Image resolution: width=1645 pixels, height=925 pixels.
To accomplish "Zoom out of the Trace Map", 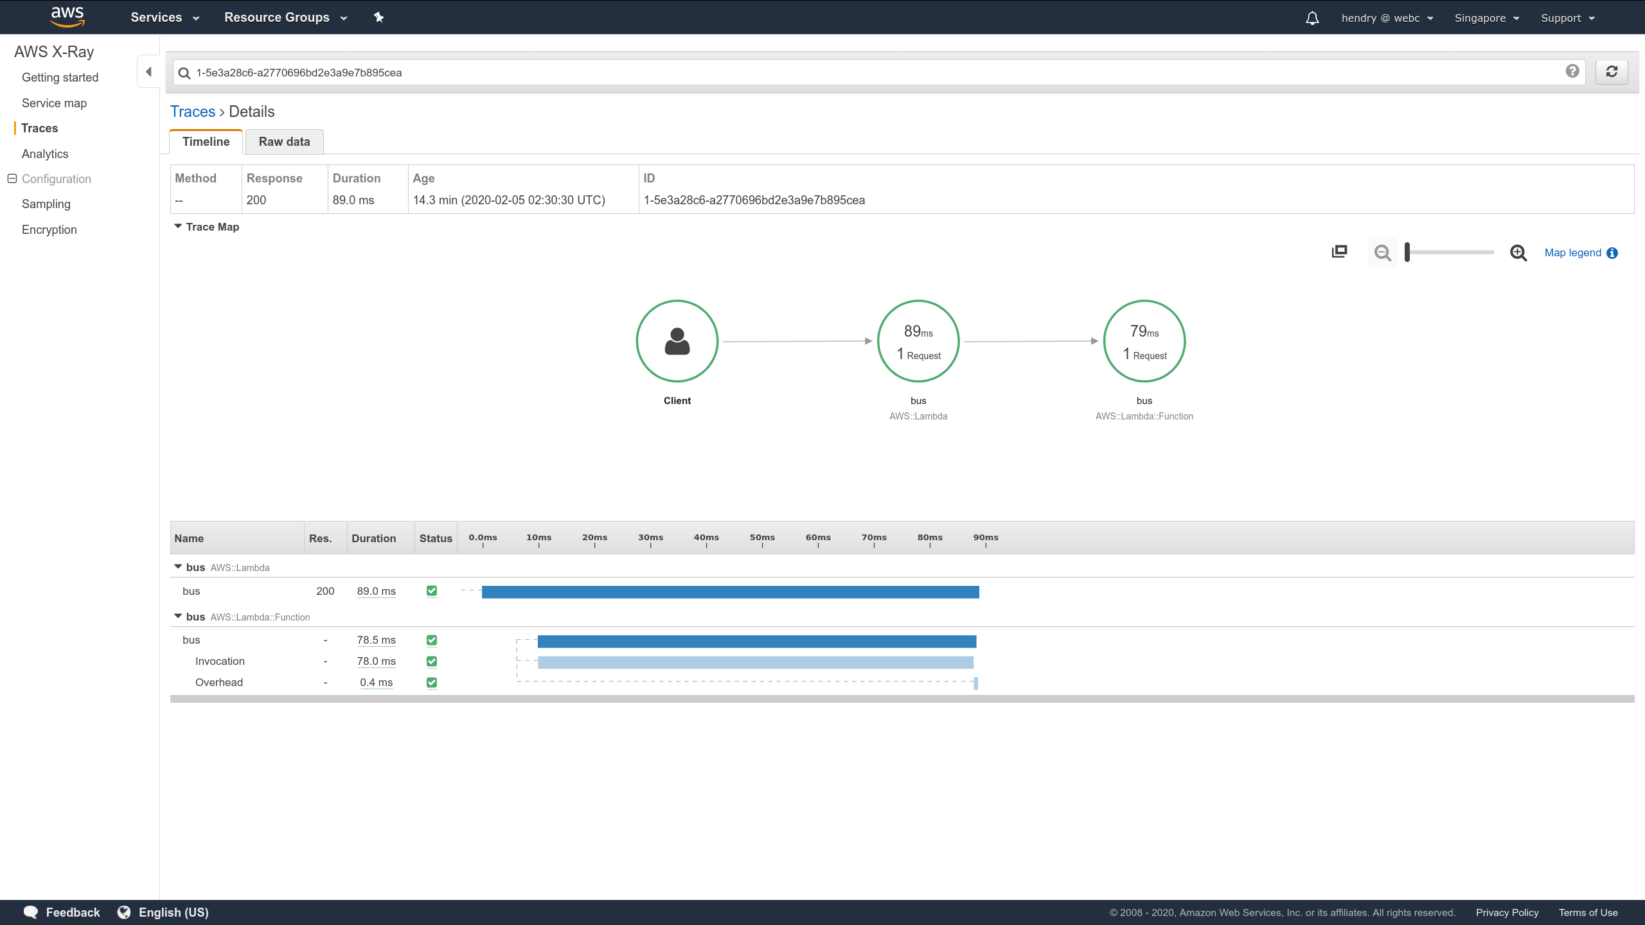I will point(1382,252).
